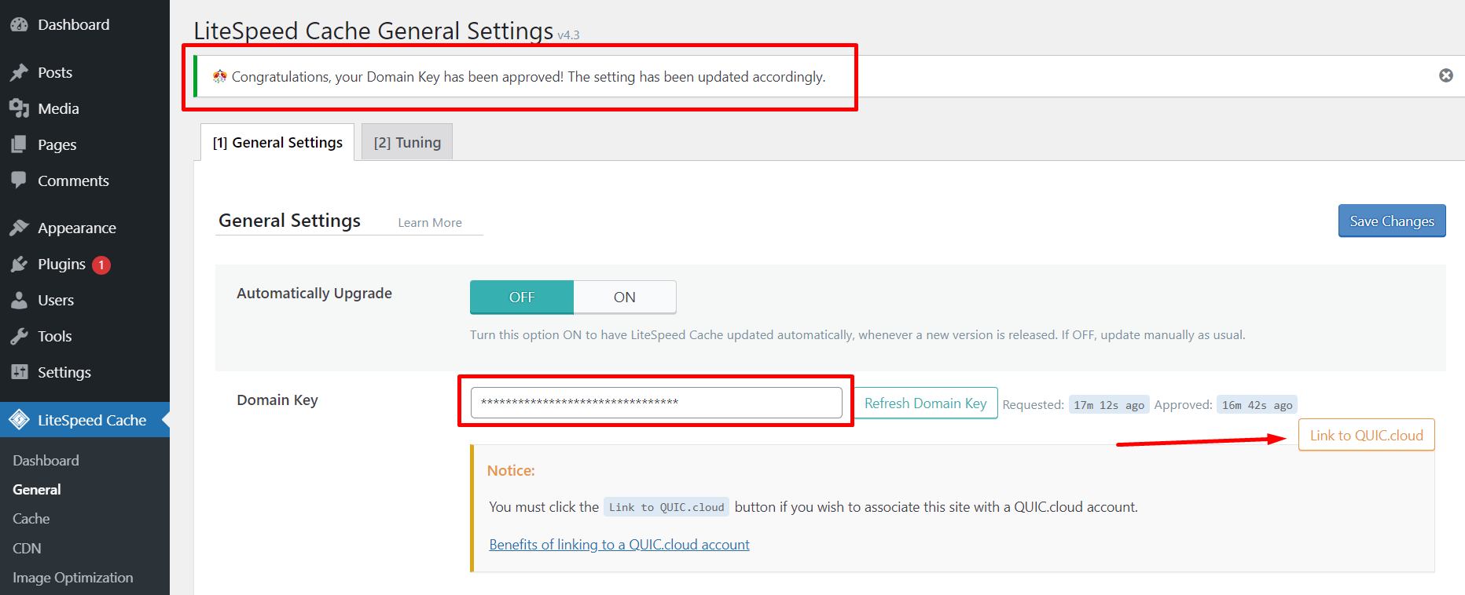Click the Pages icon in sidebar
Viewport: 1465px width, 595px height.
(x=19, y=144)
